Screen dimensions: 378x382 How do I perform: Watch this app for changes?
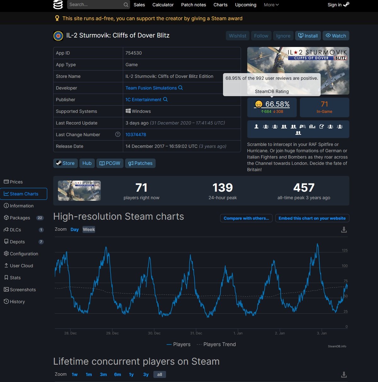[x=336, y=36]
